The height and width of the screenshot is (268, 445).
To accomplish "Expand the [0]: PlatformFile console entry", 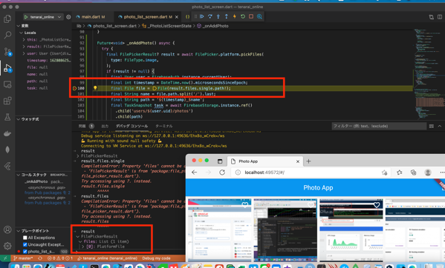I will point(83,247).
